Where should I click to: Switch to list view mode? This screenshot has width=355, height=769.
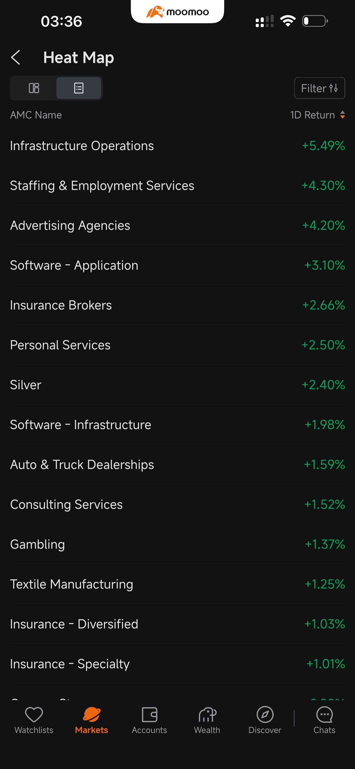(x=79, y=88)
